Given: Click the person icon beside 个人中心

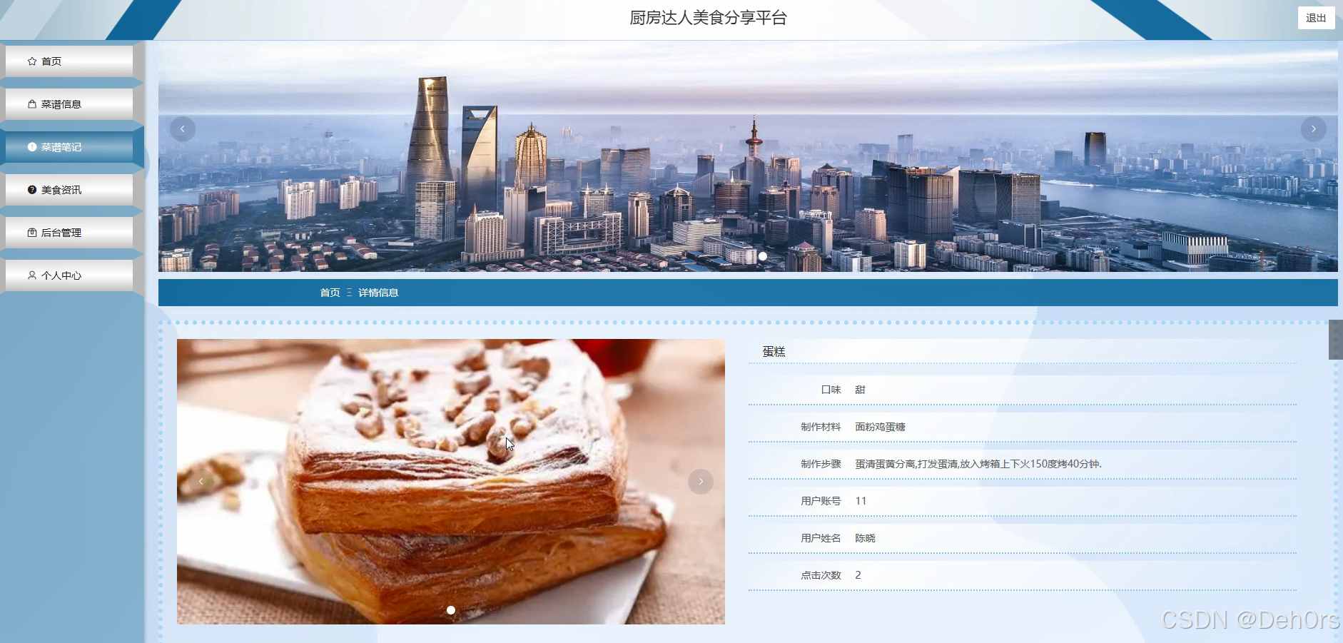Looking at the screenshot, I should (32, 275).
